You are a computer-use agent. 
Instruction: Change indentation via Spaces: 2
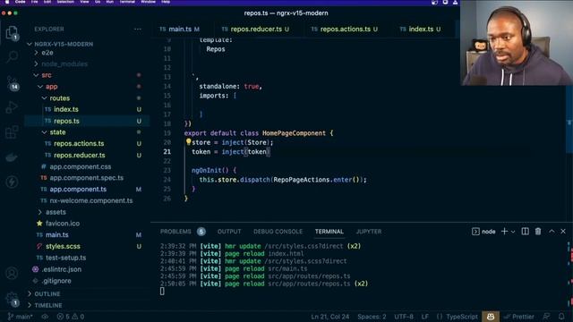tap(372, 317)
